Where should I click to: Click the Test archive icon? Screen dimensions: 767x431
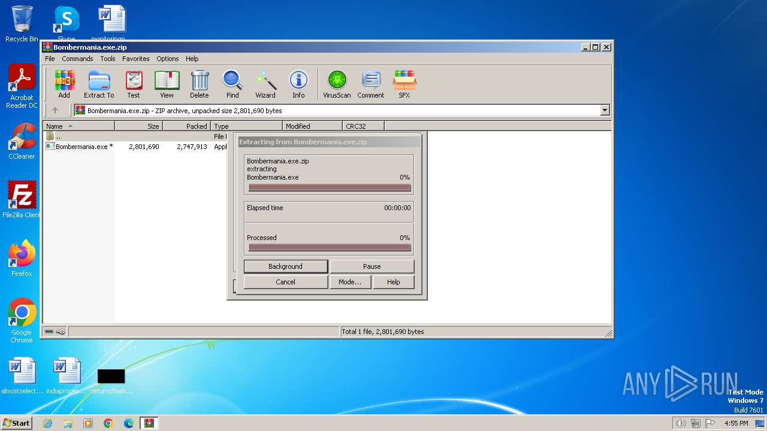134,84
